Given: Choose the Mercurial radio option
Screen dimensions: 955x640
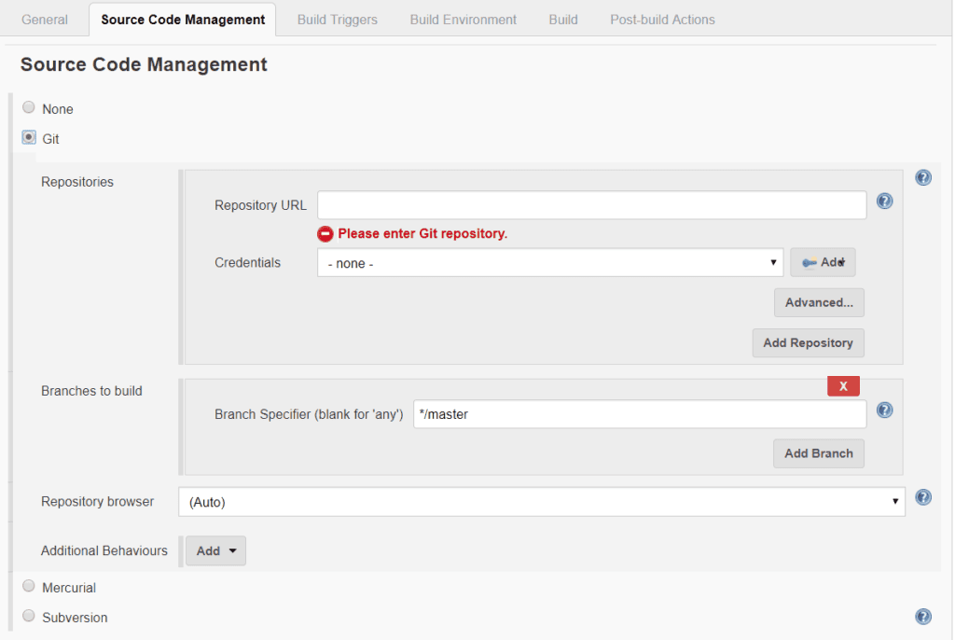Looking at the screenshot, I should [x=29, y=588].
